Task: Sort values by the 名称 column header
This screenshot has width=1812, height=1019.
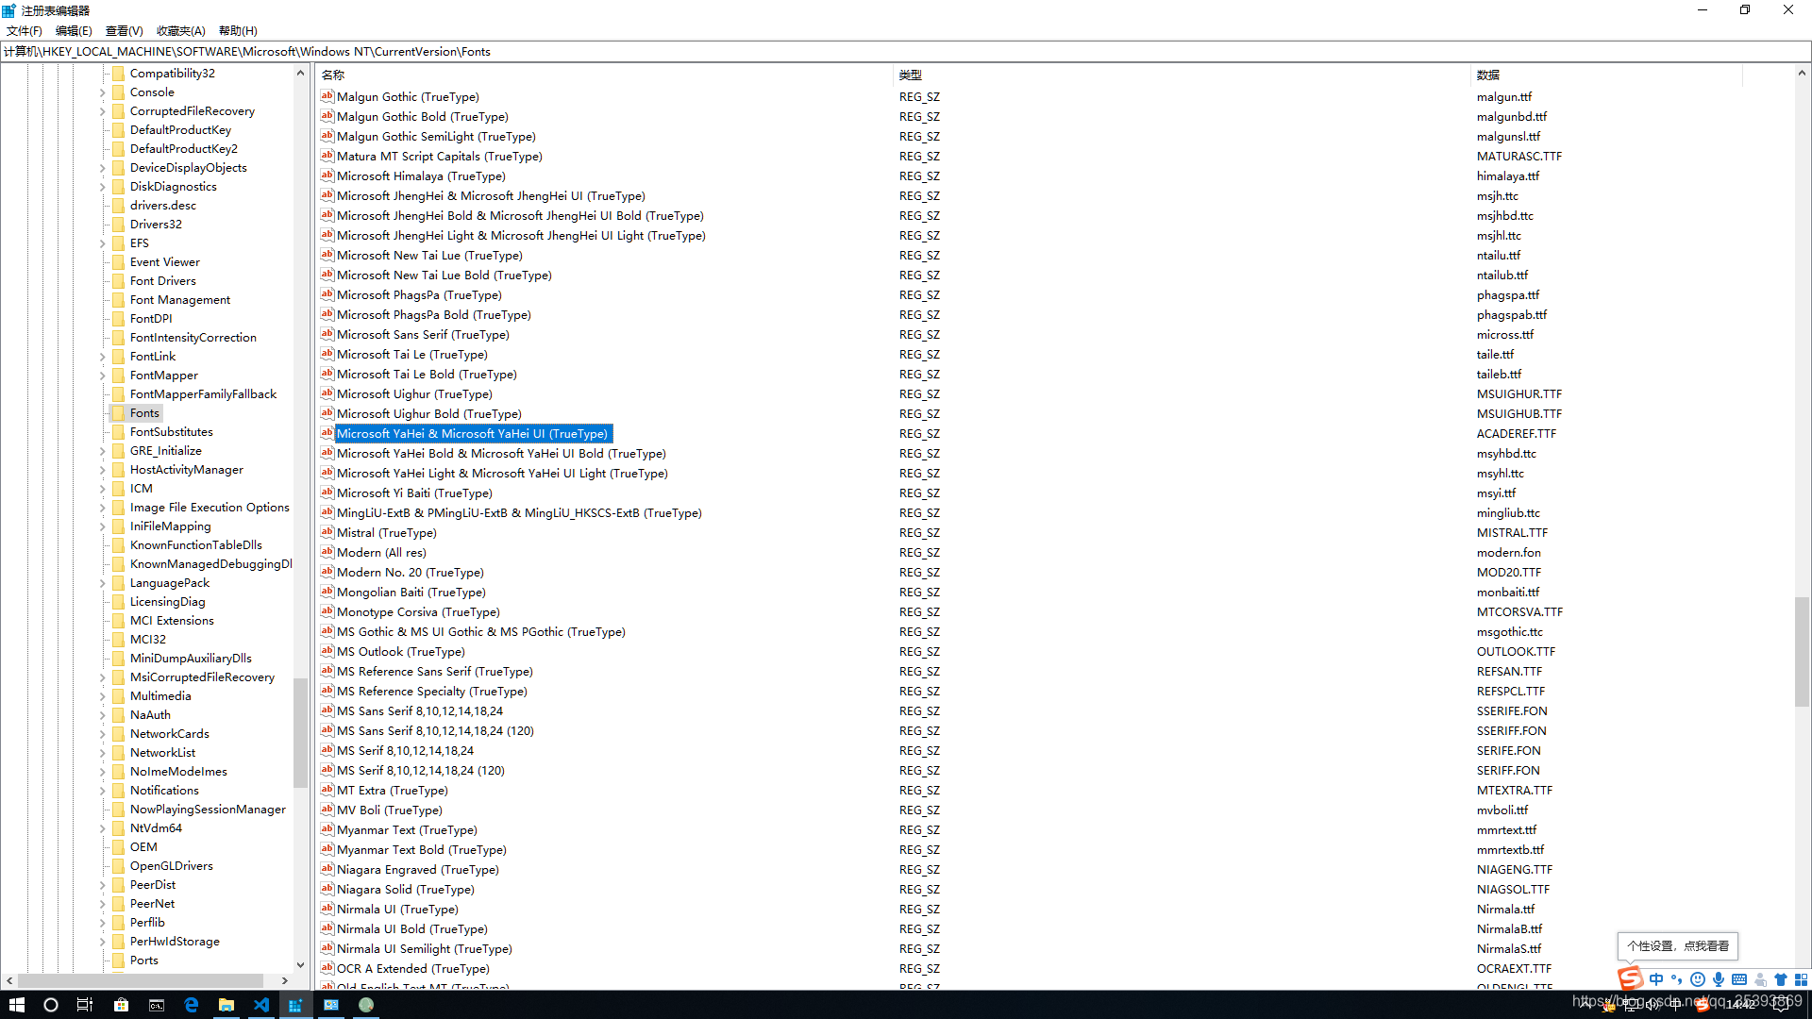Action: click(604, 75)
